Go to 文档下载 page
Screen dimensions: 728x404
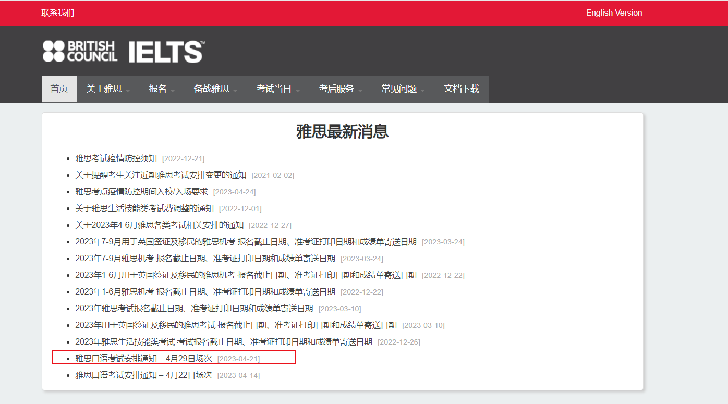[462, 89]
